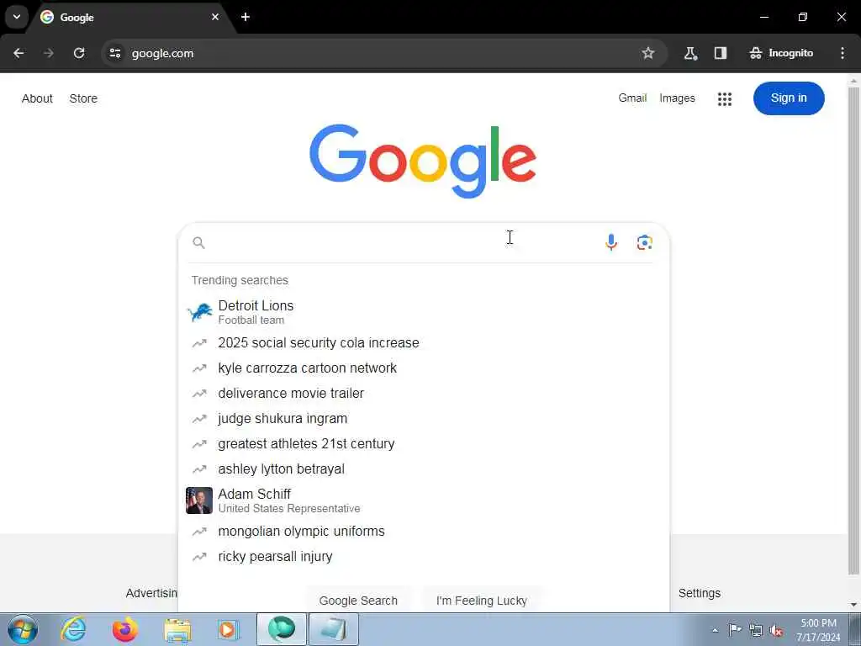Select greatest athletes 21st century suggestion
This screenshot has height=646, width=861.
pos(424,444)
